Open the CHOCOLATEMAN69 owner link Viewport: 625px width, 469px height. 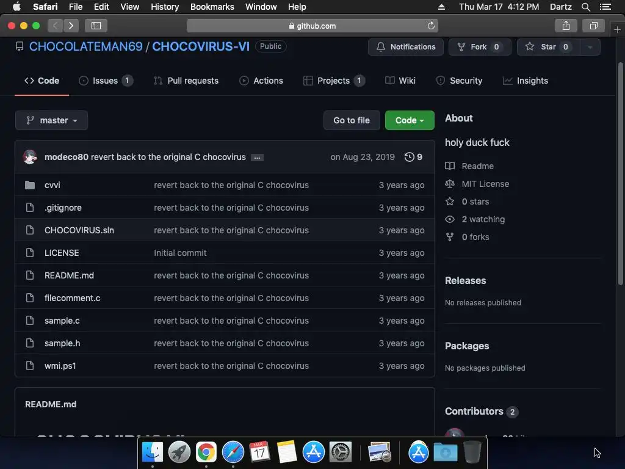tap(85, 46)
